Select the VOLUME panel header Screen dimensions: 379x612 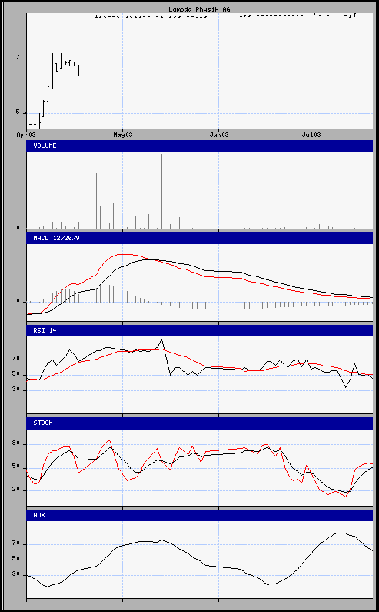[x=200, y=145]
